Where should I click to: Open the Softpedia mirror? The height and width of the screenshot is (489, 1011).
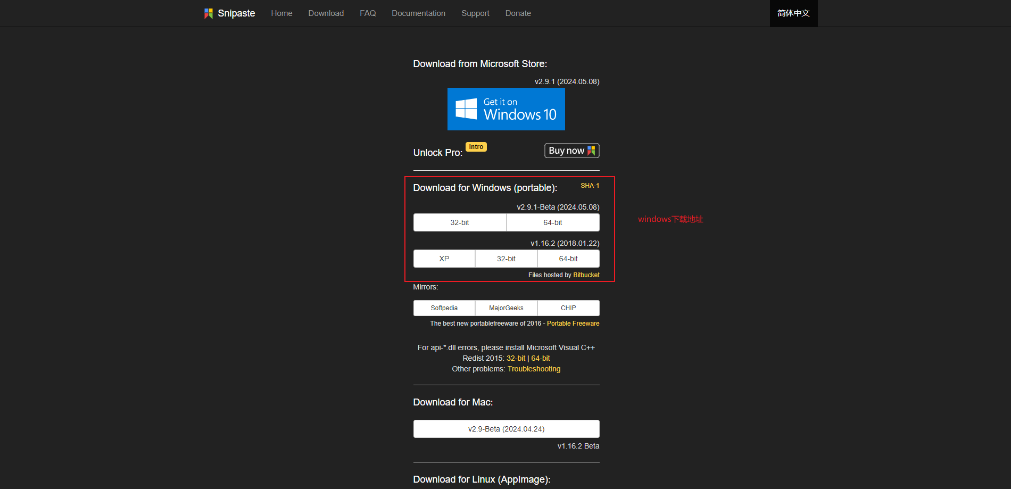(444, 308)
